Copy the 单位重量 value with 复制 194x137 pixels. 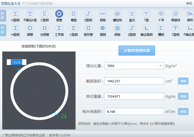pyautogui.click(x=183, y=96)
